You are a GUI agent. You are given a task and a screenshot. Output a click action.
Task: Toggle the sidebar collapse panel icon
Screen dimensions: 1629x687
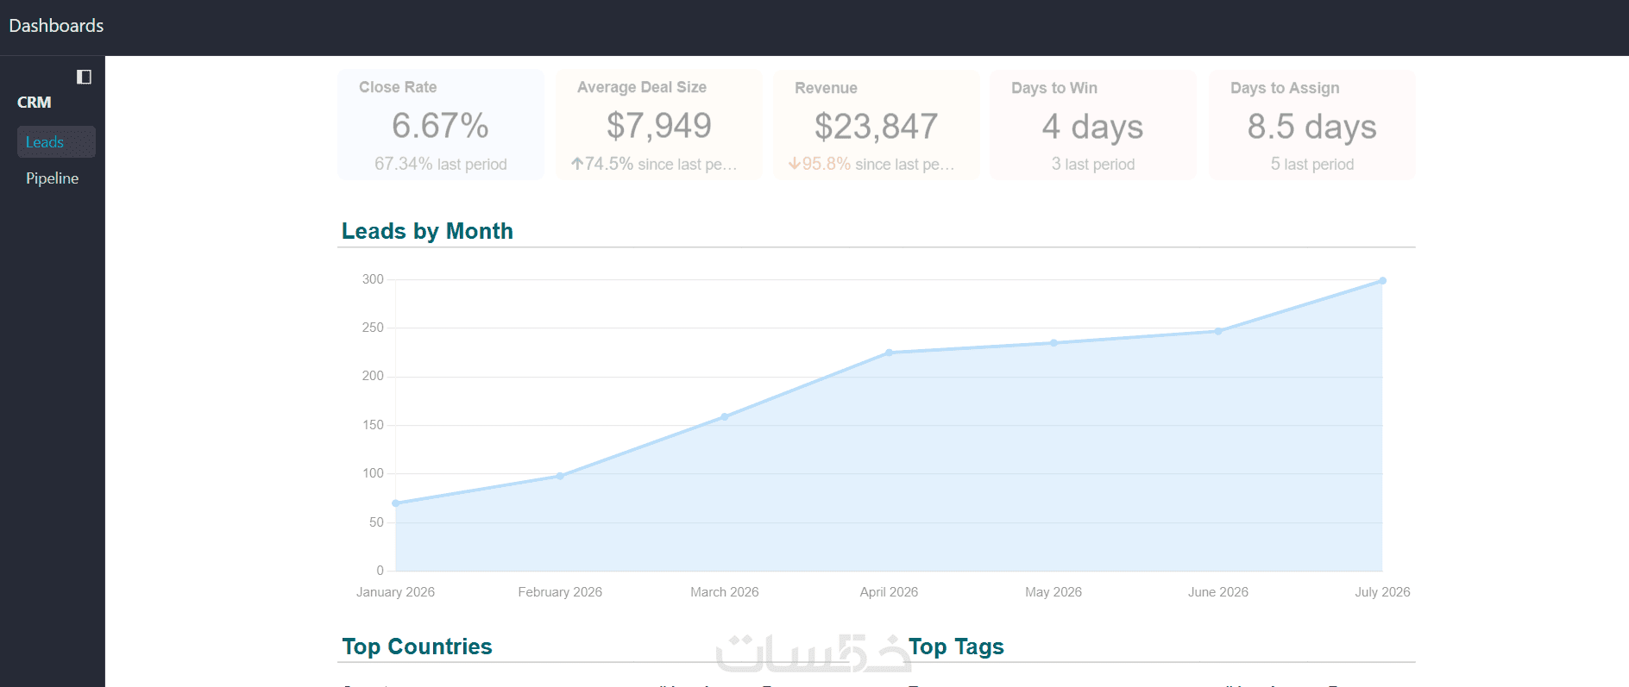pyautogui.click(x=84, y=77)
